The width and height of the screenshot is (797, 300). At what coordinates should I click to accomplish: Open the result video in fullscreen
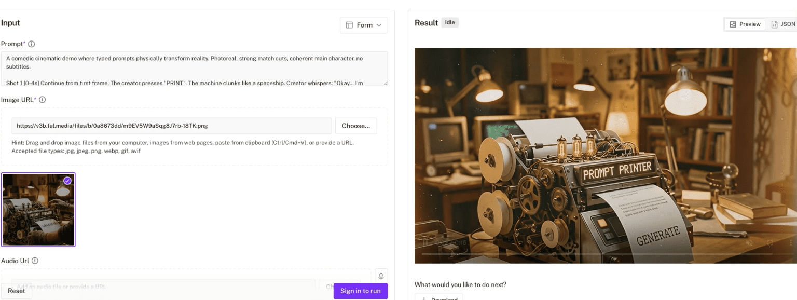tap(770, 242)
